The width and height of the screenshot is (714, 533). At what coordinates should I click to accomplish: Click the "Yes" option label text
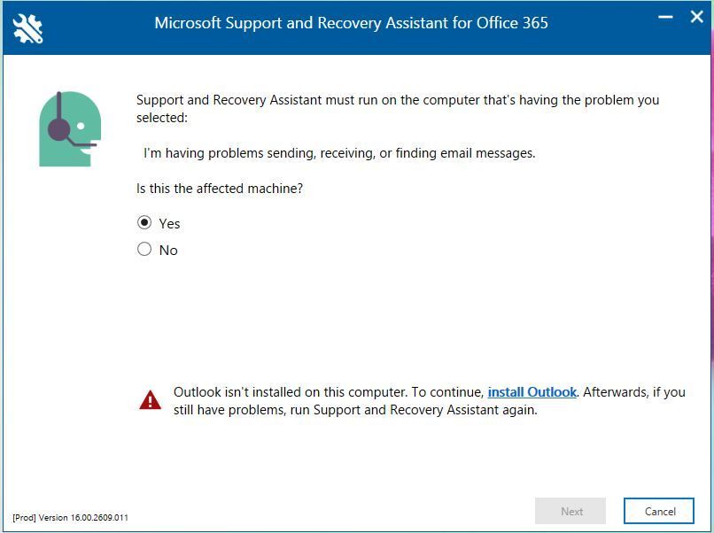point(169,223)
